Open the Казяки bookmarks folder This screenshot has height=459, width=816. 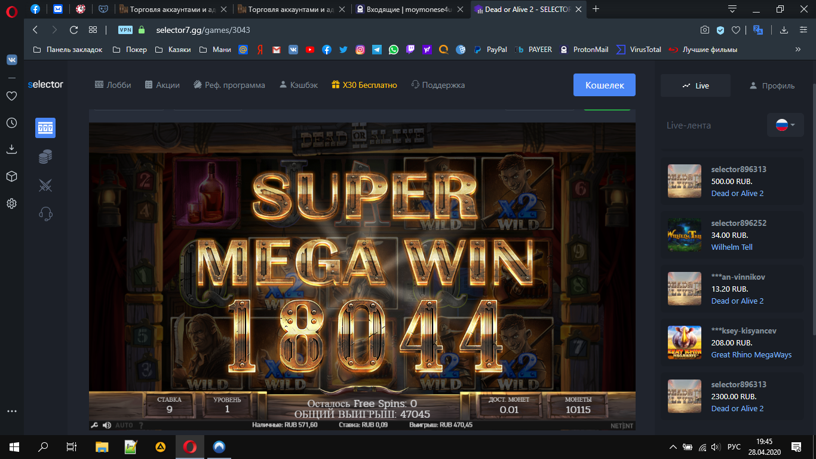coord(173,50)
